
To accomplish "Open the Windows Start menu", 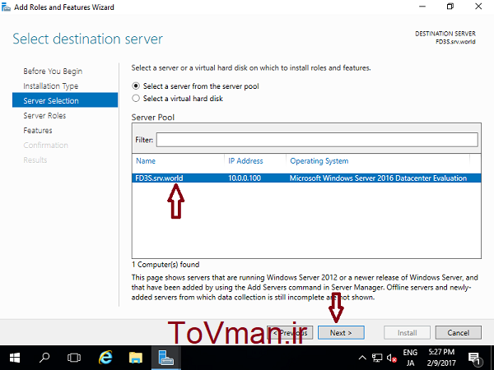I will (15, 358).
